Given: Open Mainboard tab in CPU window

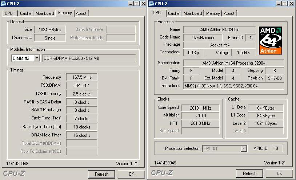Looking at the screenshot, I should coord(193,13).
